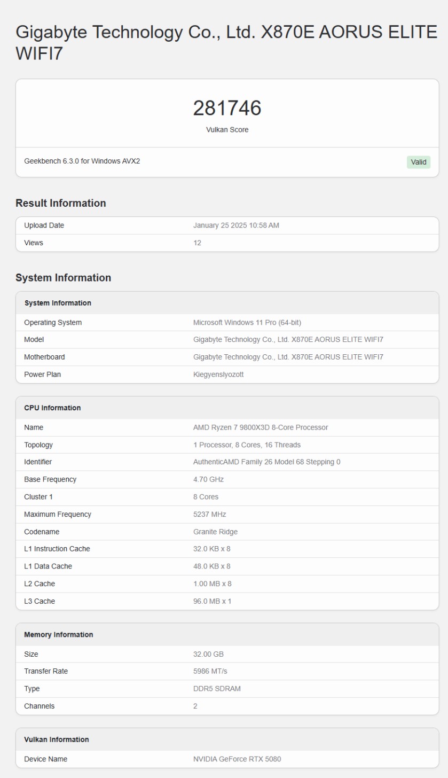The height and width of the screenshot is (778, 448).
Task: Click the Transfer Rate value 5986 MT/s
Action: [210, 671]
